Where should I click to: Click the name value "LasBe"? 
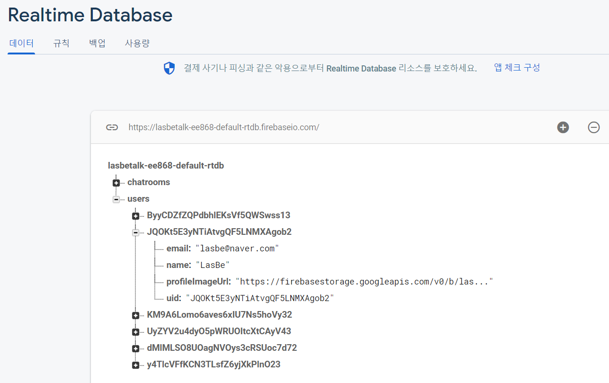point(213,265)
